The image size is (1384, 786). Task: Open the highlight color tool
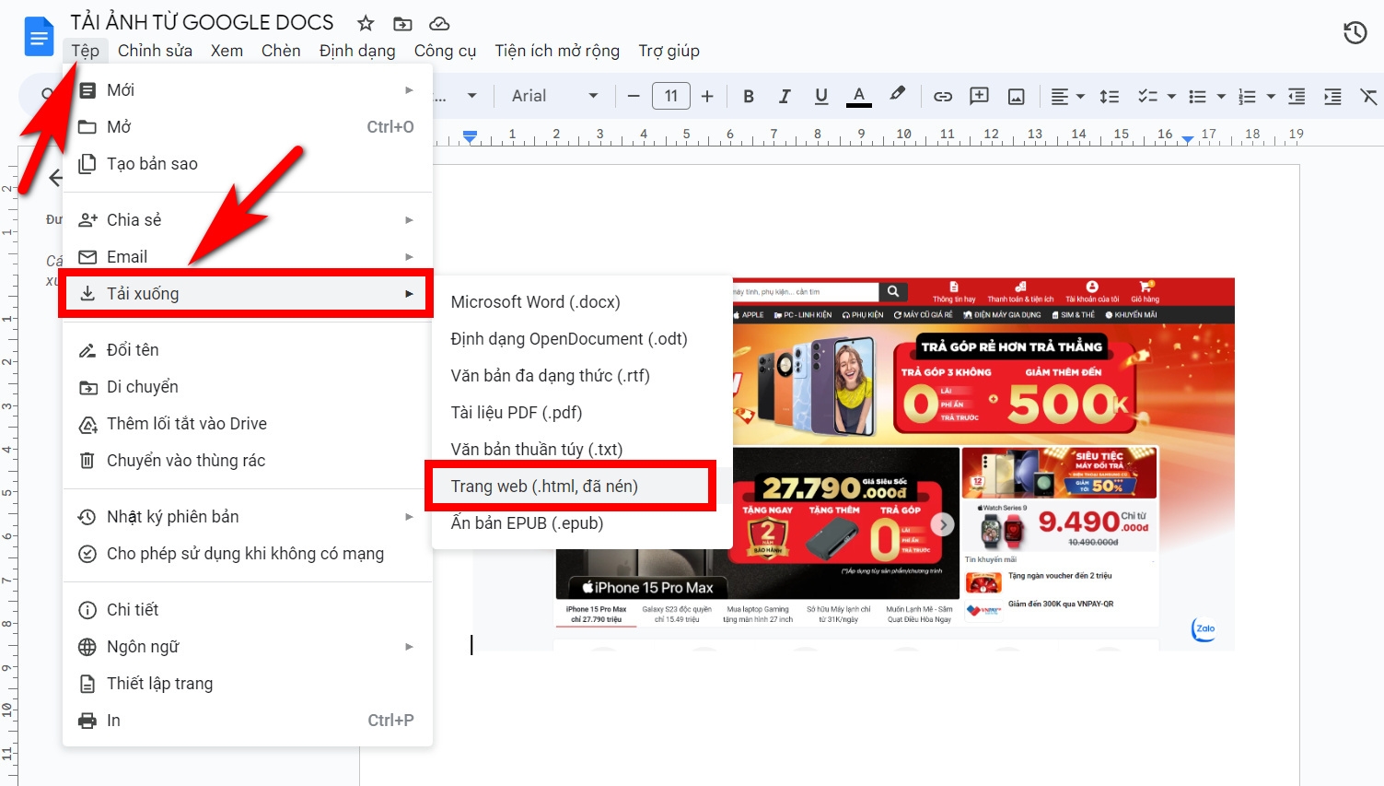(x=898, y=95)
